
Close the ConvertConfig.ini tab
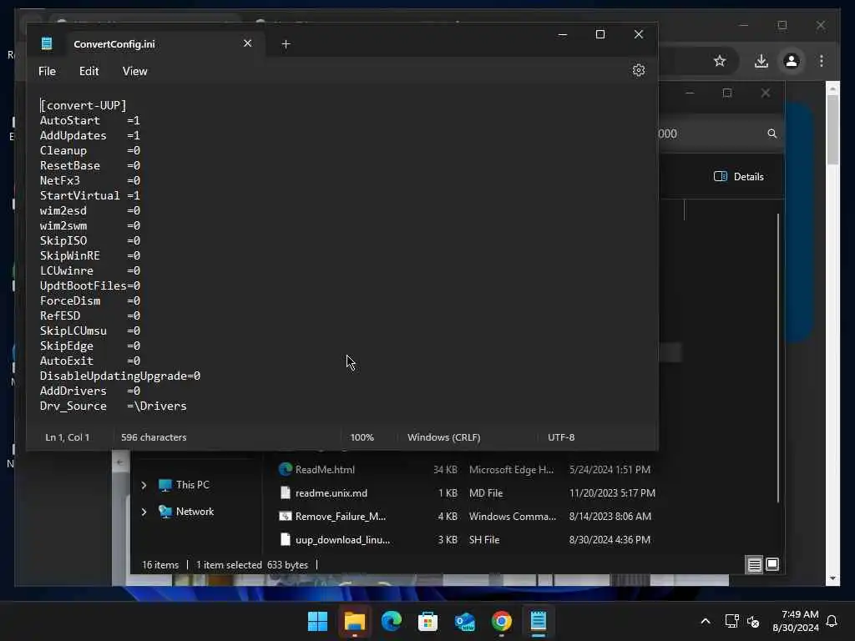pos(247,43)
